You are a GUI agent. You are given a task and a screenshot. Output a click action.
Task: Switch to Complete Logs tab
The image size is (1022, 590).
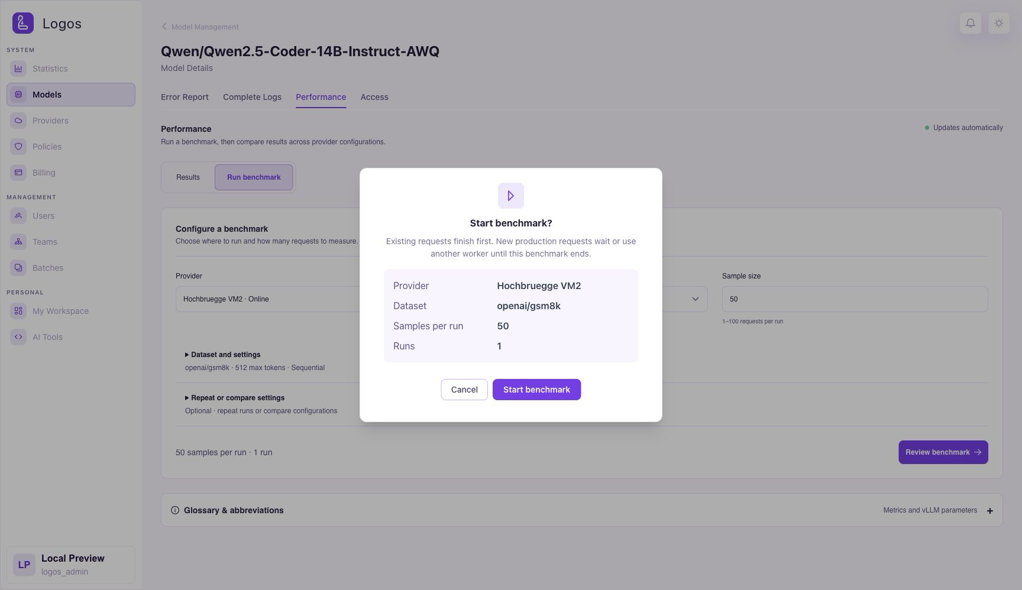(x=252, y=97)
